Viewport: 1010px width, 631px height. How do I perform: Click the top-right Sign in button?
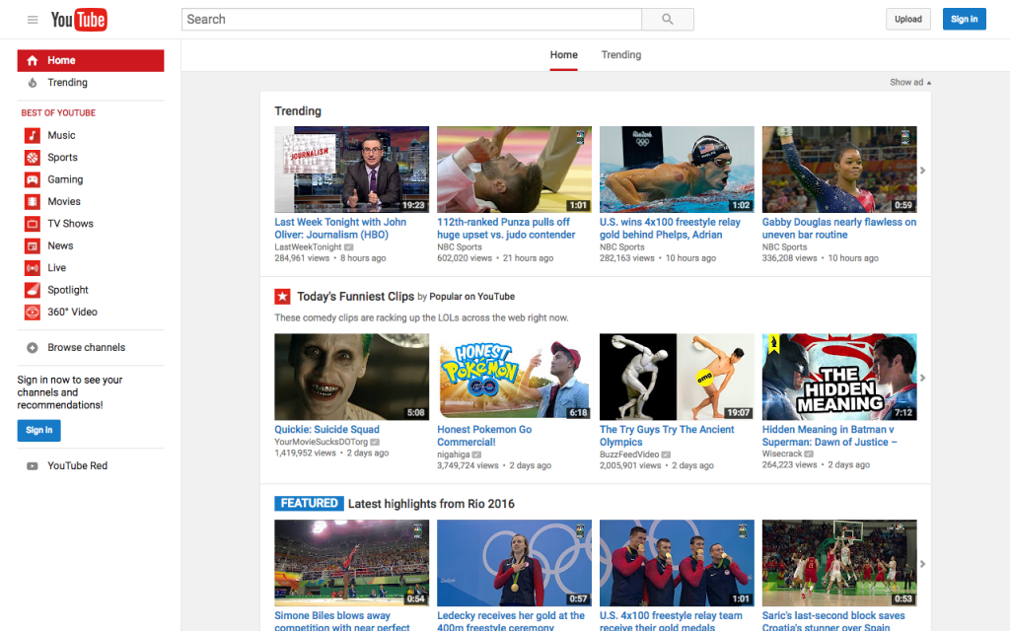[x=965, y=20]
